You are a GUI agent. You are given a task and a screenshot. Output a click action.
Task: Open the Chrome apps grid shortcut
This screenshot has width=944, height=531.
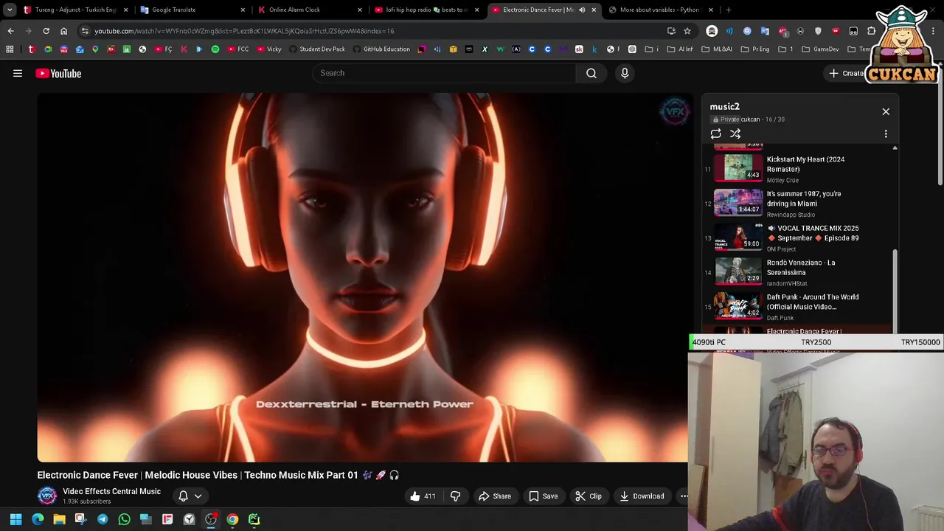pyautogui.click(x=10, y=49)
